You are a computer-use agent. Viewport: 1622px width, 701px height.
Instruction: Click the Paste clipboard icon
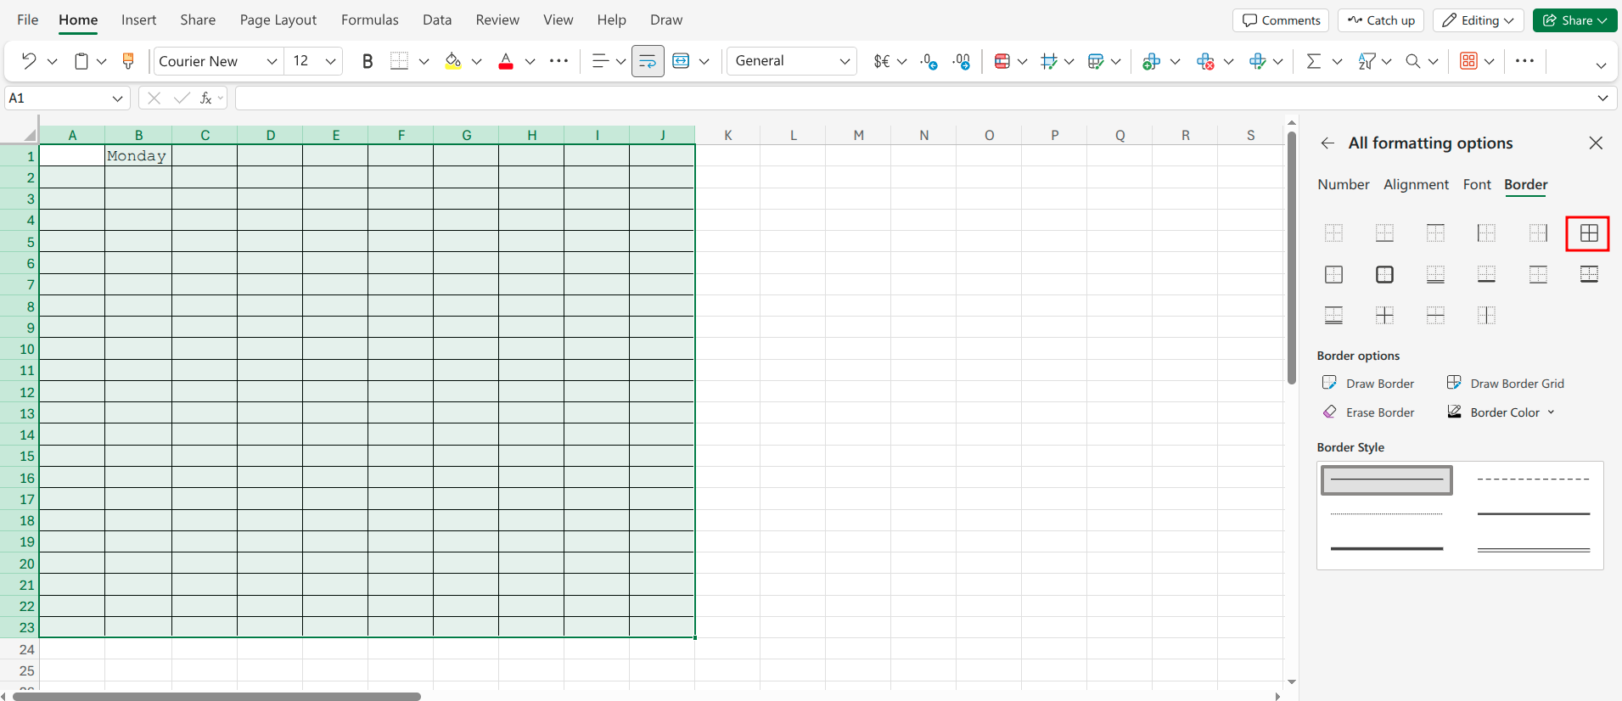tap(81, 61)
